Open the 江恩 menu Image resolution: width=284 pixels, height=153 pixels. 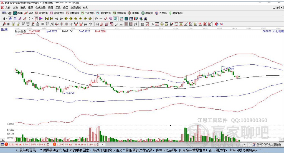pos(31,7)
